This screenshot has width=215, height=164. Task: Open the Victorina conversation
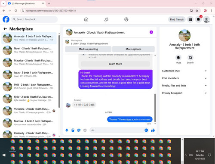pyautogui.click(x=29, y=111)
